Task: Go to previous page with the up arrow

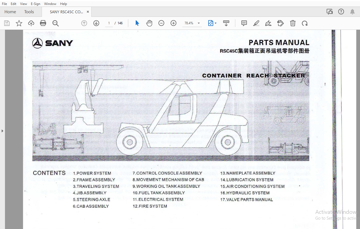Action: pyautogui.click(x=84, y=23)
